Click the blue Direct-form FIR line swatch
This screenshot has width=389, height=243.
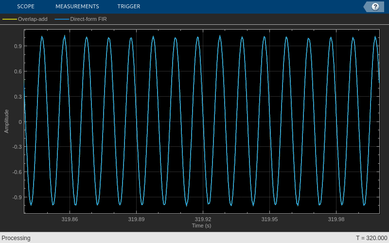coord(62,19)
